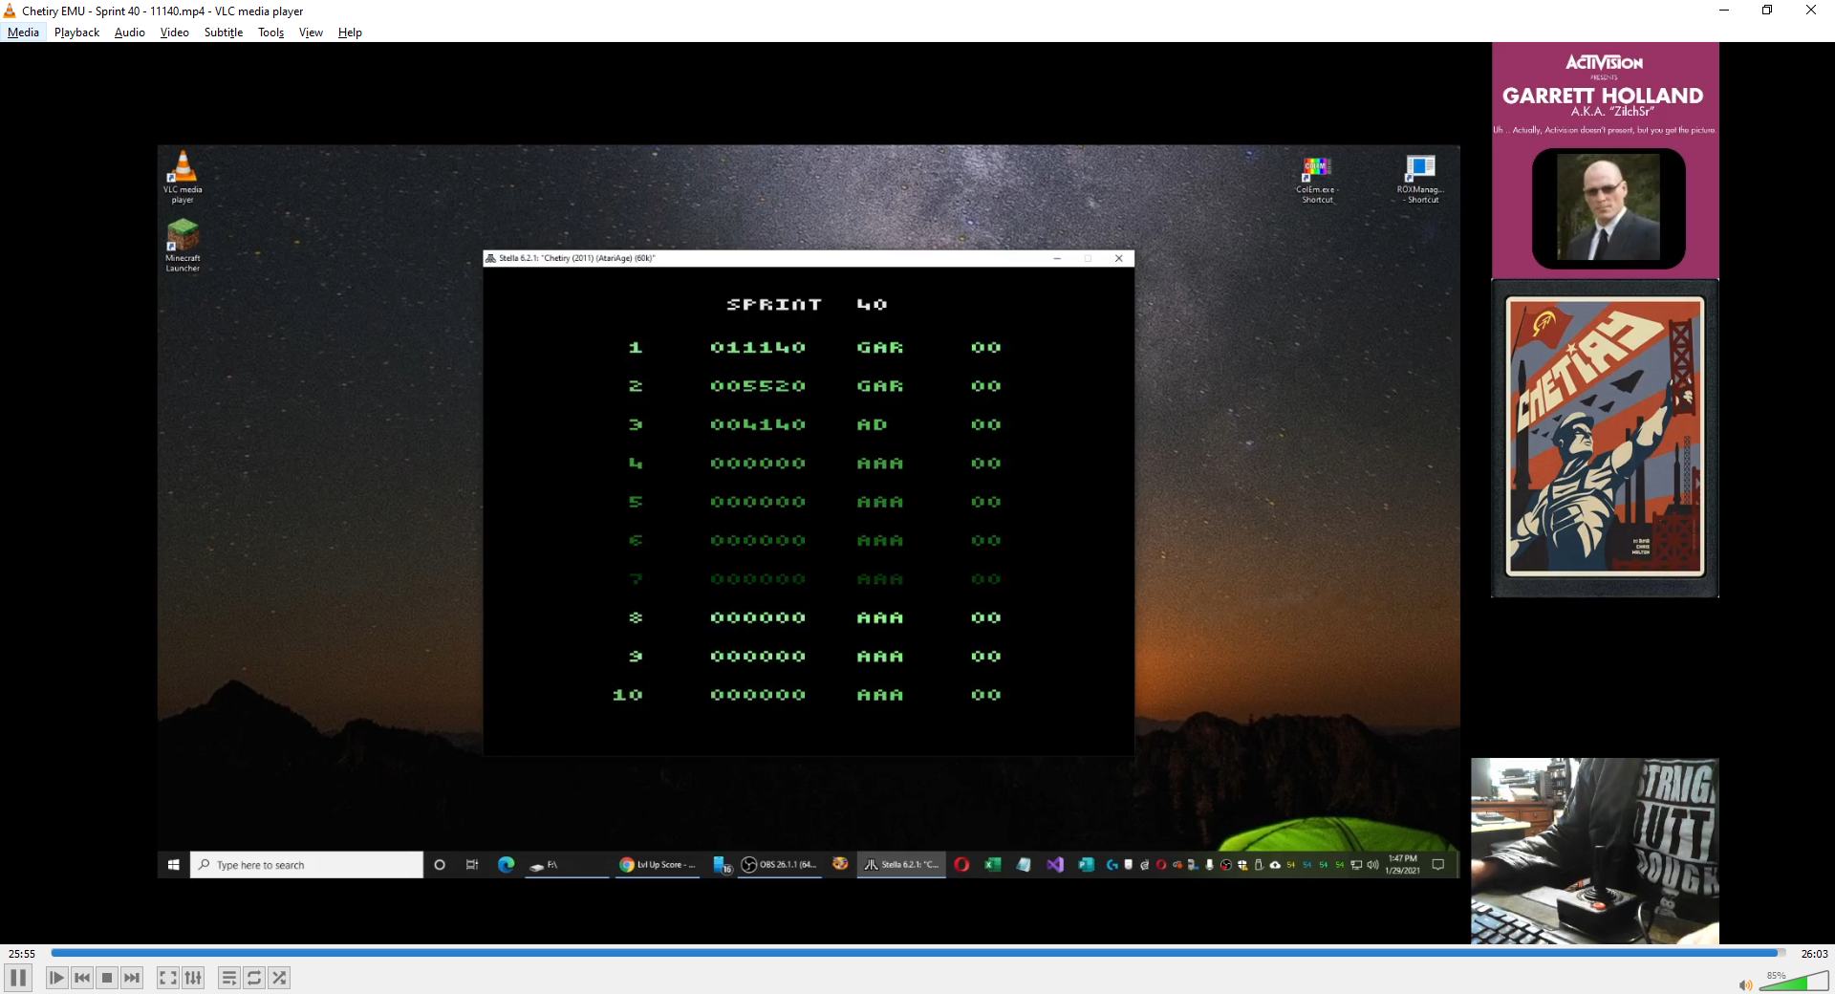Expand the Playback menu
Screen dimensions: 1835x994
pyautogui.click(x=76, y=32)
